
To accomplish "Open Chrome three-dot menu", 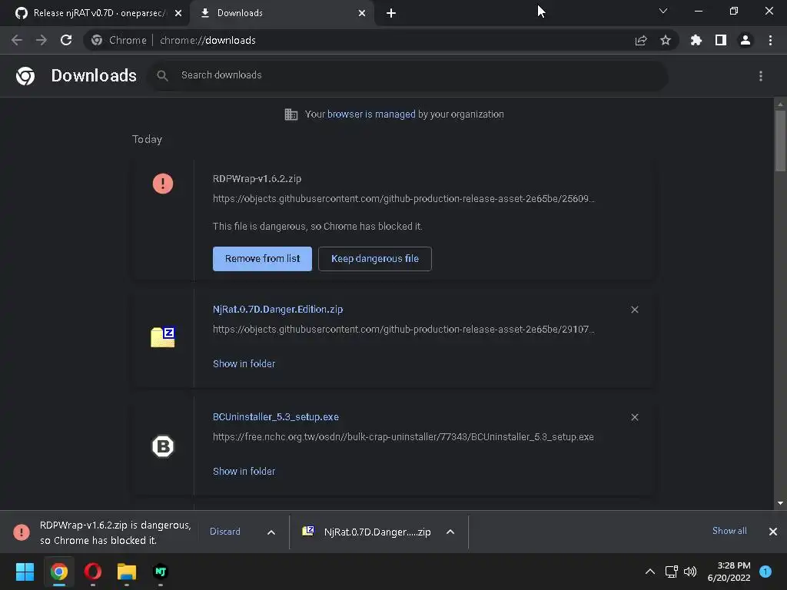I will (770, 40).
